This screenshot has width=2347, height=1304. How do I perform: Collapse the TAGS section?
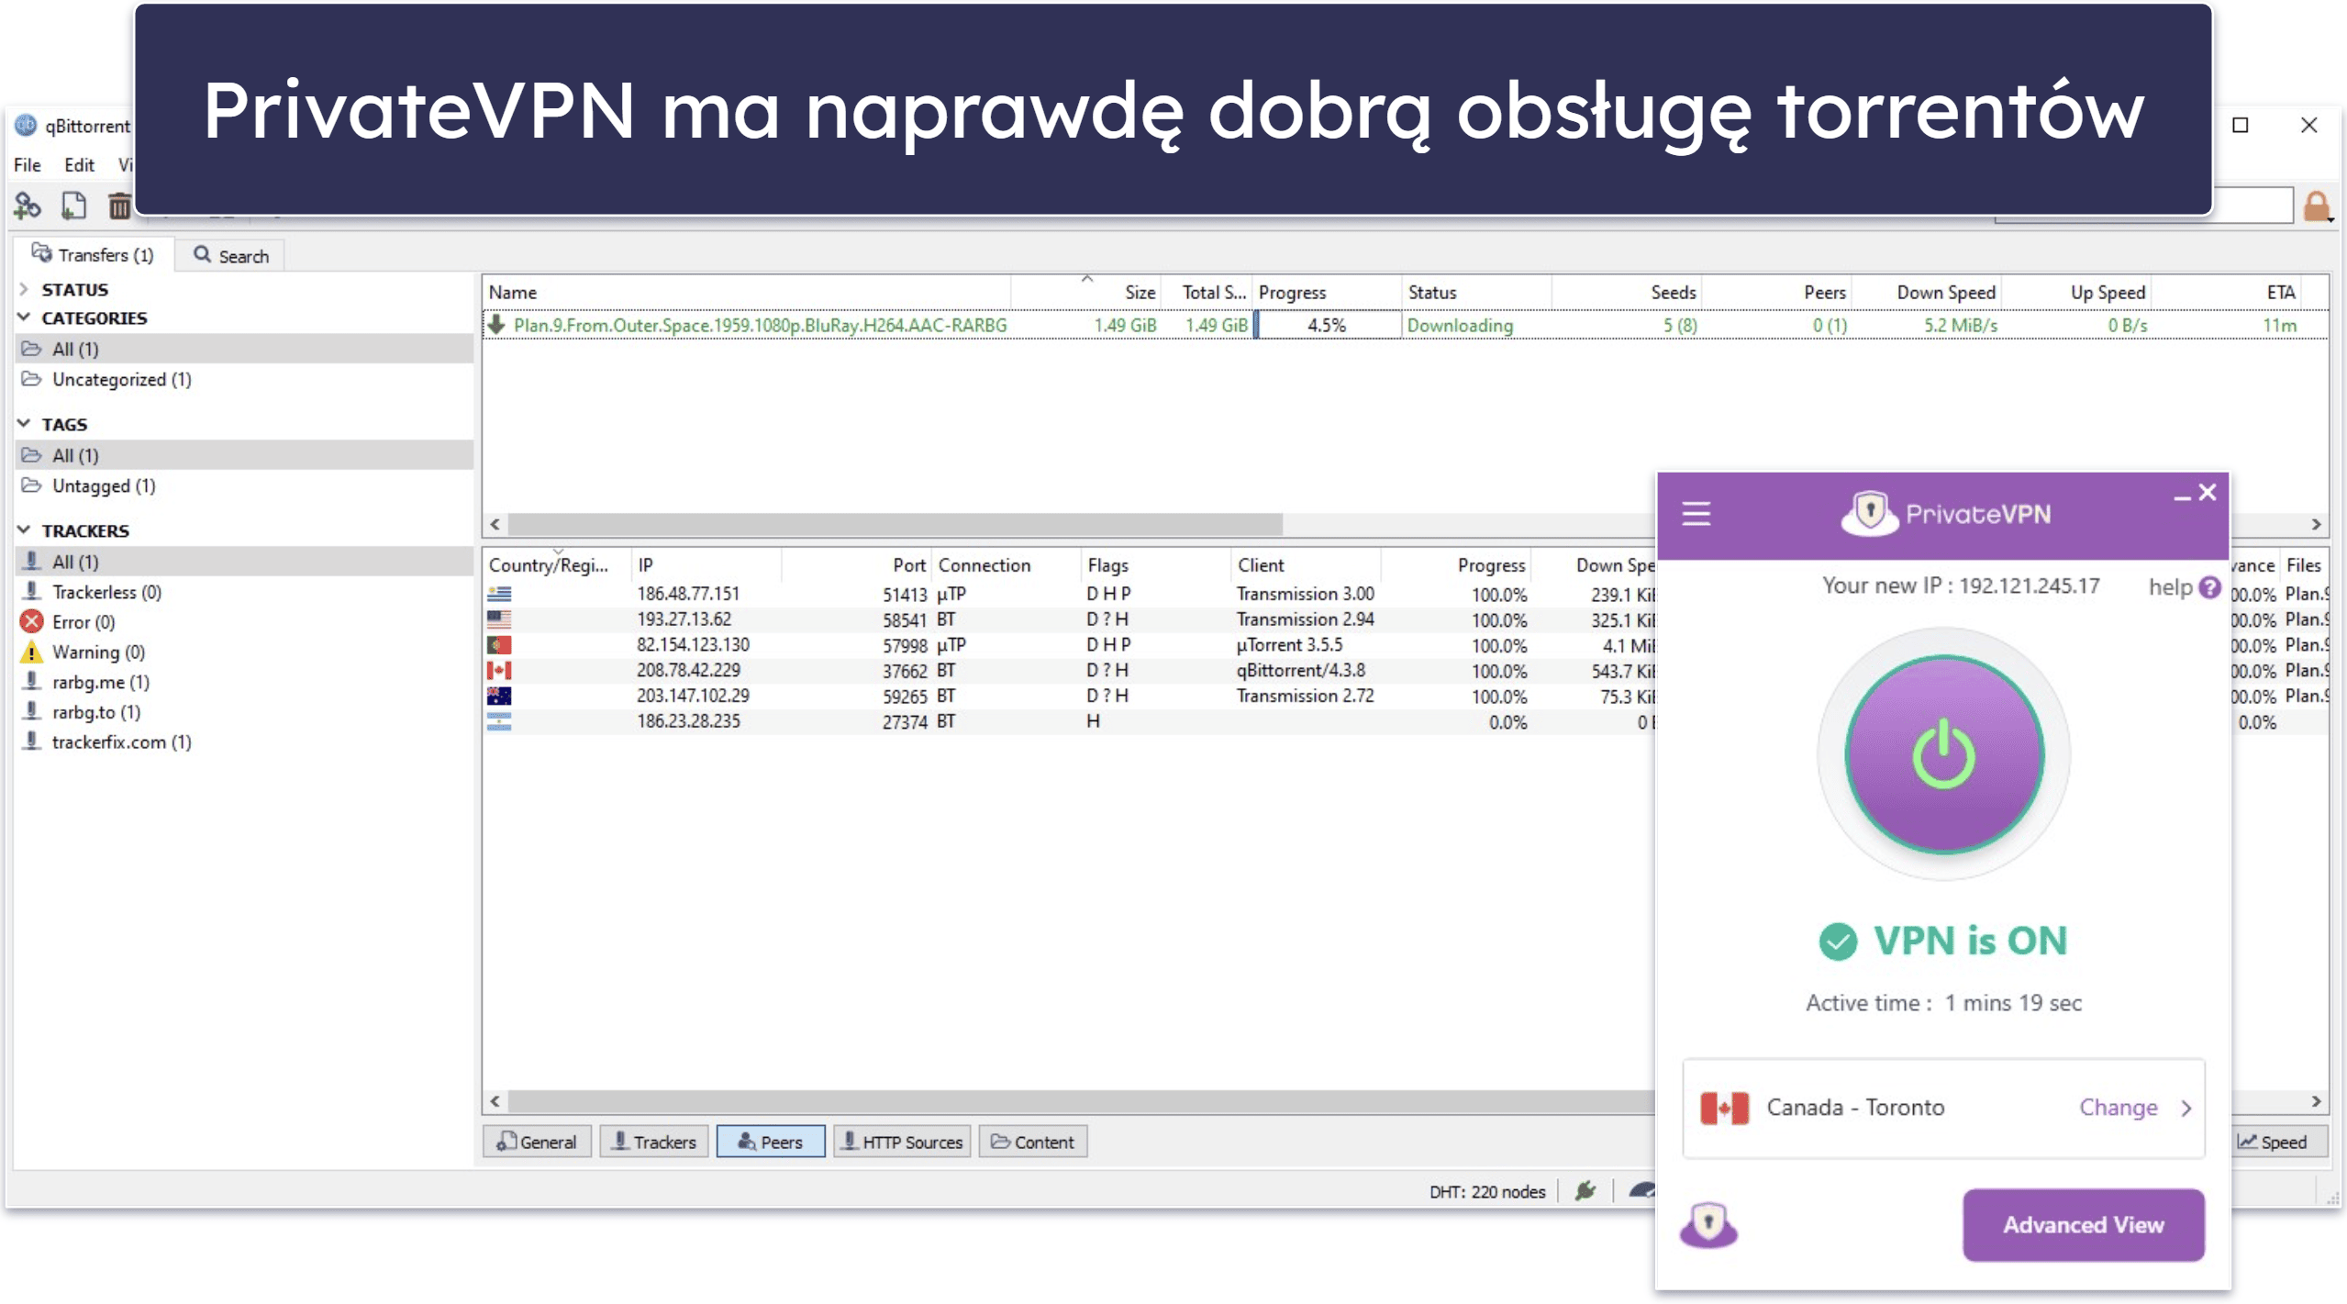[x=24, y=424]
